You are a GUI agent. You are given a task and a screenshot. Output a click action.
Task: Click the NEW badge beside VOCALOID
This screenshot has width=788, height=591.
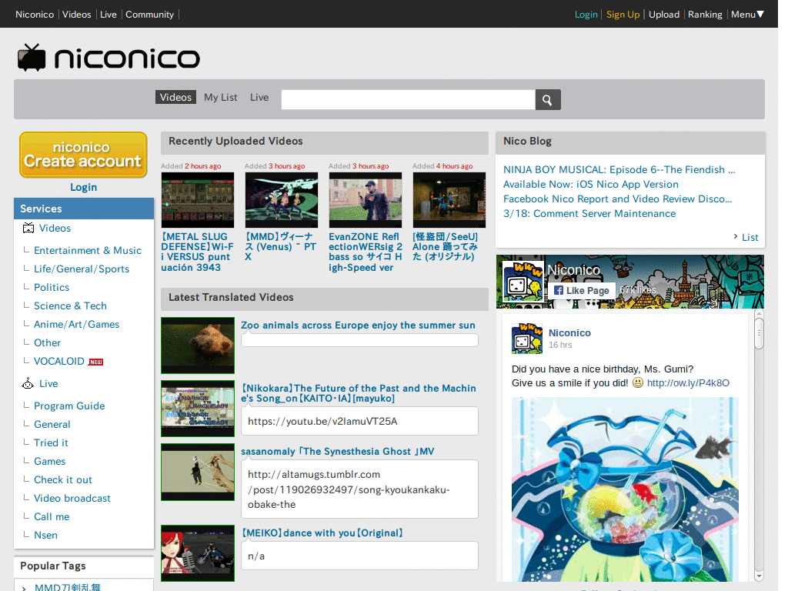95,362
